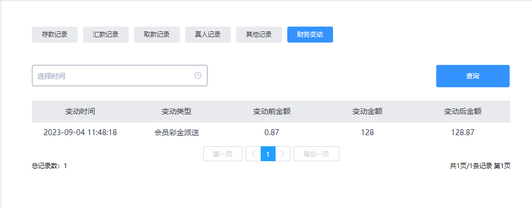Screen dimensions: 532x208
Task: Click the 变动类型 column header
Action: 177,111
